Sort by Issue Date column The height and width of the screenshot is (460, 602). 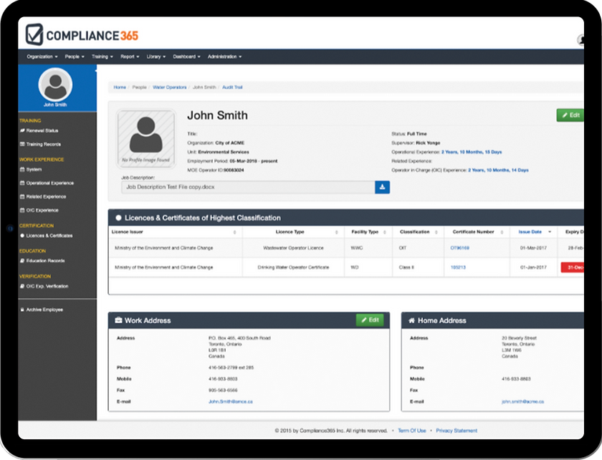535,232
